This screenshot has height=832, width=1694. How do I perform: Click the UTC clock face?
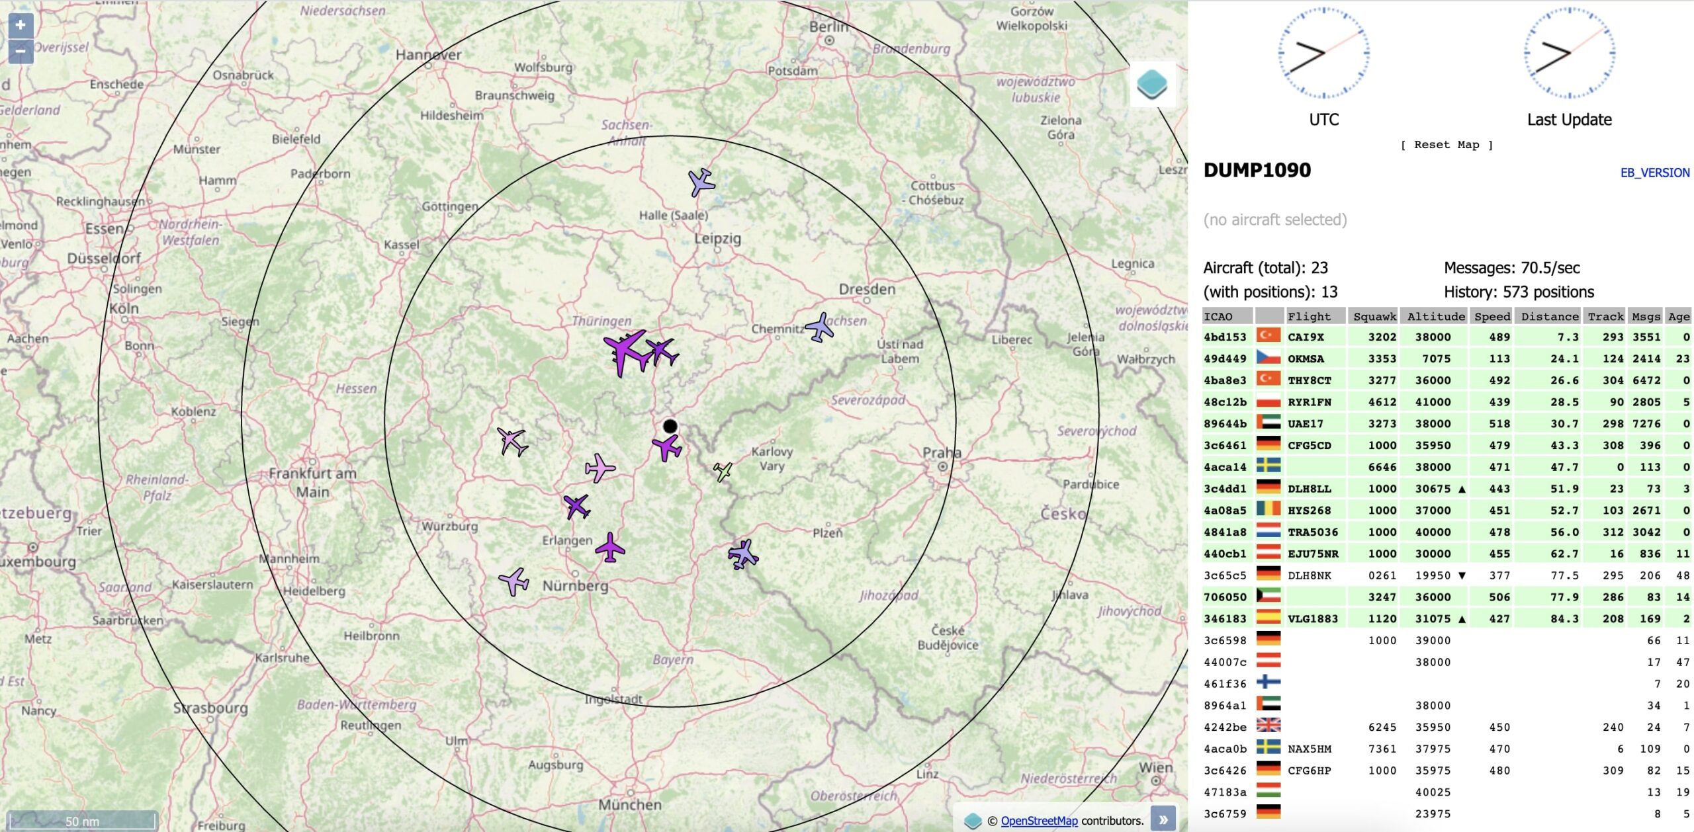(1323, 53)
